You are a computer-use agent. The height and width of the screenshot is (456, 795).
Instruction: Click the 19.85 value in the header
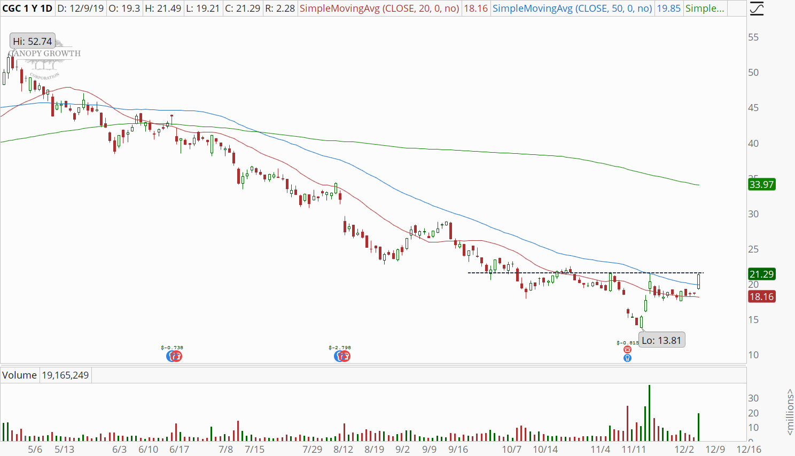(x=669, y=9)
